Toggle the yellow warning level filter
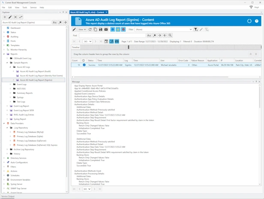This screenshot has width=264, height=199. click(x=118, y=29)
